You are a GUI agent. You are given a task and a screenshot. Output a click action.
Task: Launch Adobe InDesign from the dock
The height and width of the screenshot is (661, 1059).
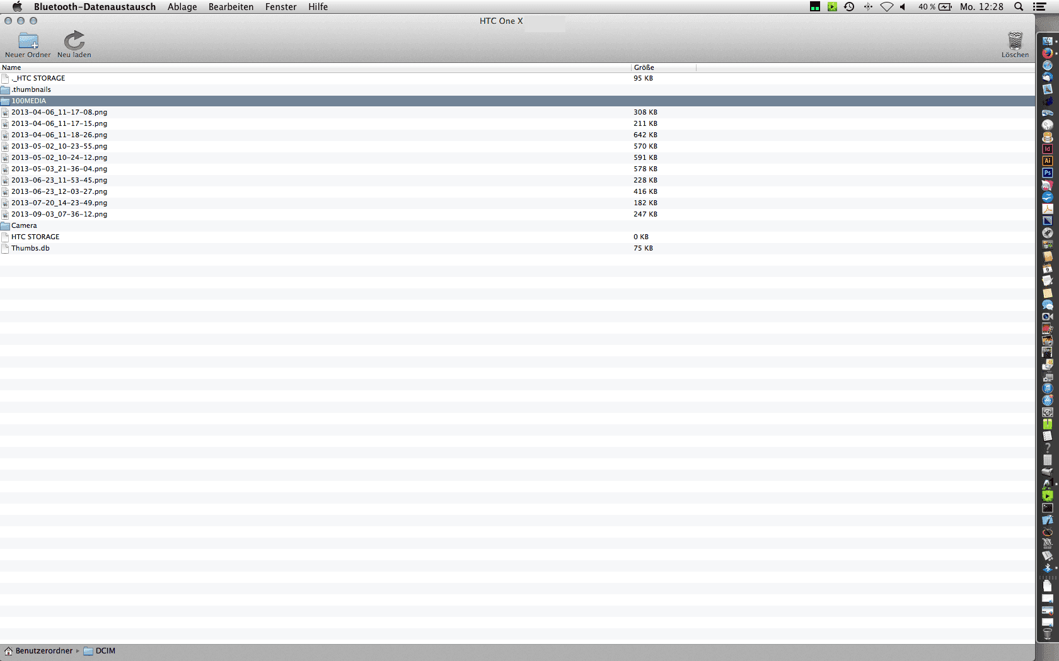coord(1047,149)
